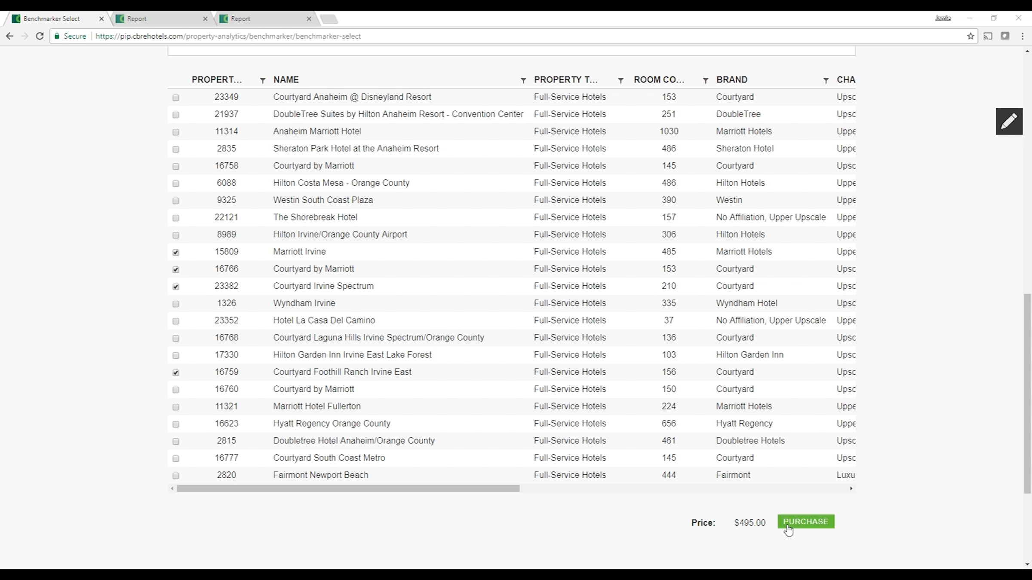Uncheck Courtyard Foothill Ranch Irvine East
1032x580 pixels.
[x=176, y=372]
